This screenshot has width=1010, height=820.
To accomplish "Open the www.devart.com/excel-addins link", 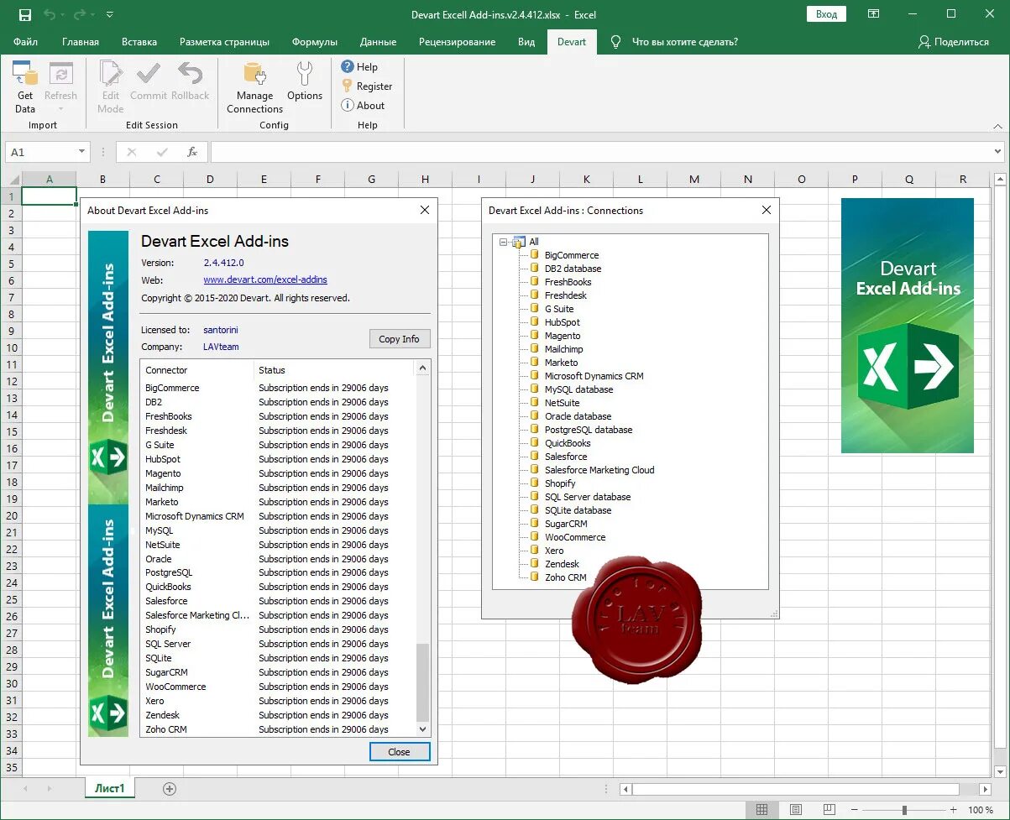I will pyautogui.click(x=265, y=280).
